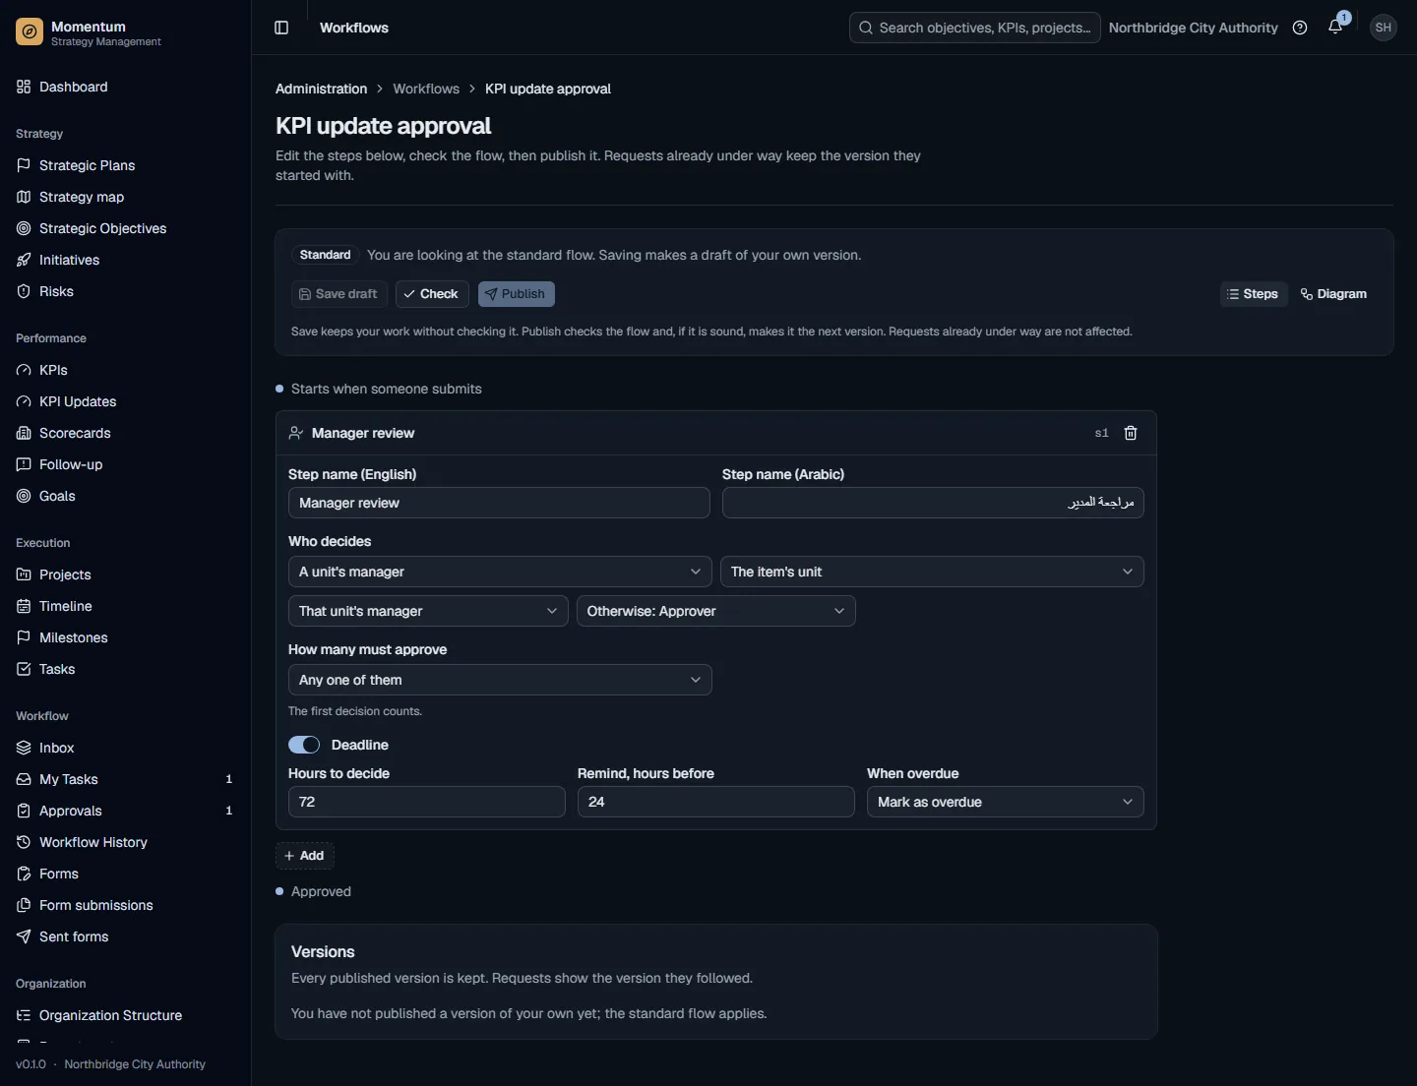
Task: Click the Inbox layers icon
Action: click(x=24, y=748)
